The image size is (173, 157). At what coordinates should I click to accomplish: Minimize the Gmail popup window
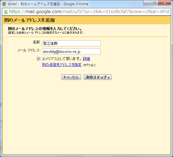pos(148,3)
